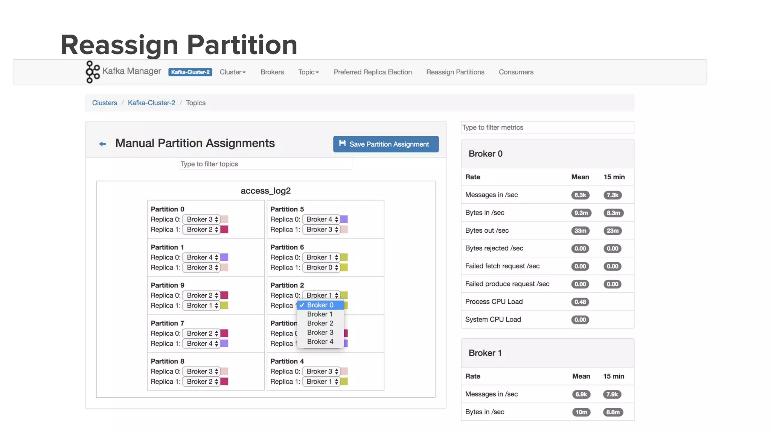Open the Topic navbar dropdown

[308, 72]
